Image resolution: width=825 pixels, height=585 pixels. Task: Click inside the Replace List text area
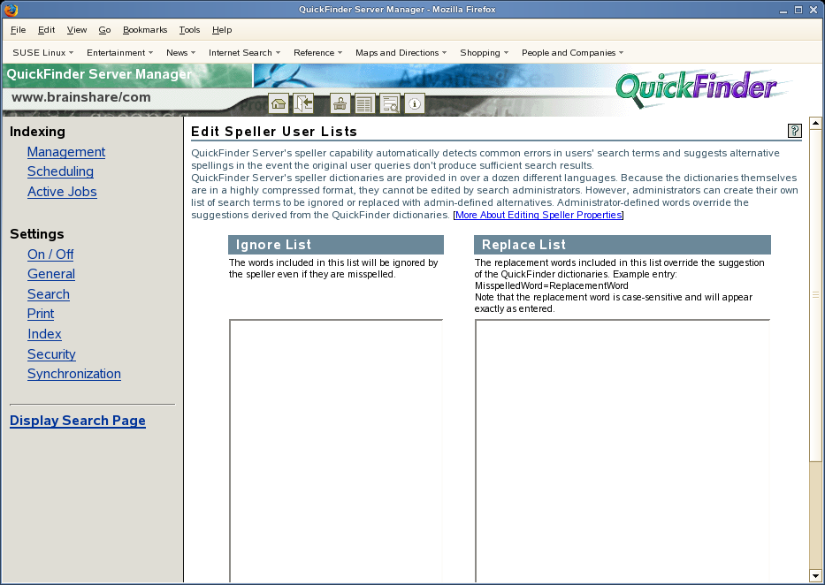coord(623,450)
